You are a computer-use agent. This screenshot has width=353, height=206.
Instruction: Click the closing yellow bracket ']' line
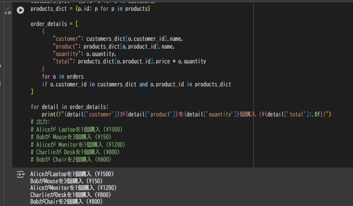pos(32,92)
